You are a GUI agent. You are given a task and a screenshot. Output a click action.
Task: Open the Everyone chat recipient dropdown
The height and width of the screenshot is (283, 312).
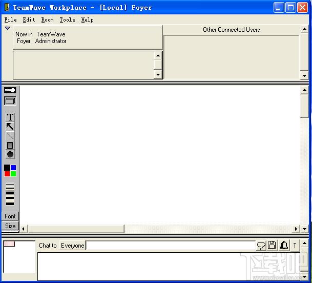(x=72, y=246)
